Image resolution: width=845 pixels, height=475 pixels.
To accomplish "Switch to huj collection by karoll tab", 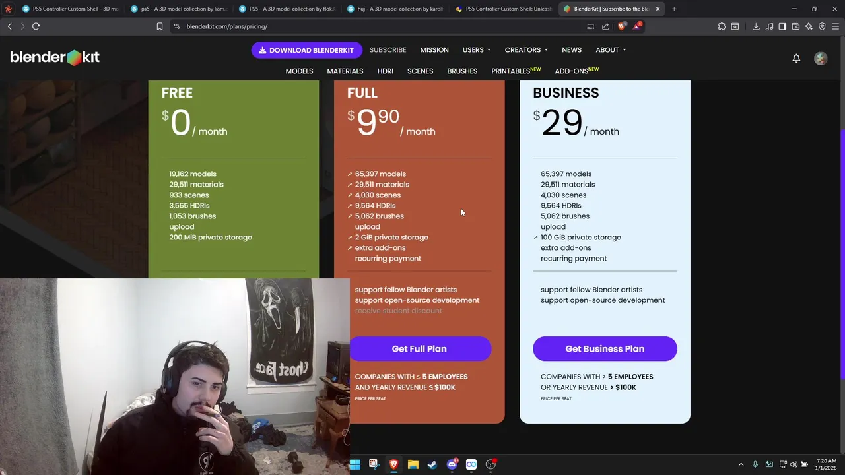I will coord(395,9).
